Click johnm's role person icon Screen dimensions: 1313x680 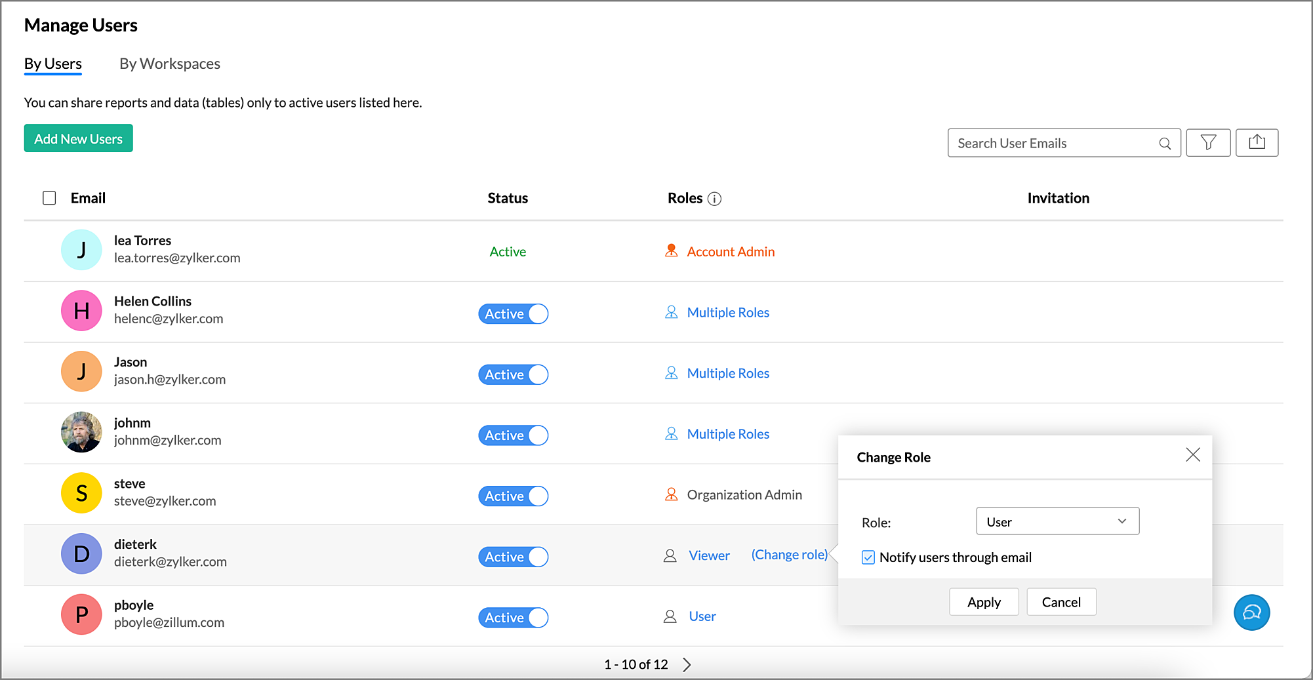point(671,433)
